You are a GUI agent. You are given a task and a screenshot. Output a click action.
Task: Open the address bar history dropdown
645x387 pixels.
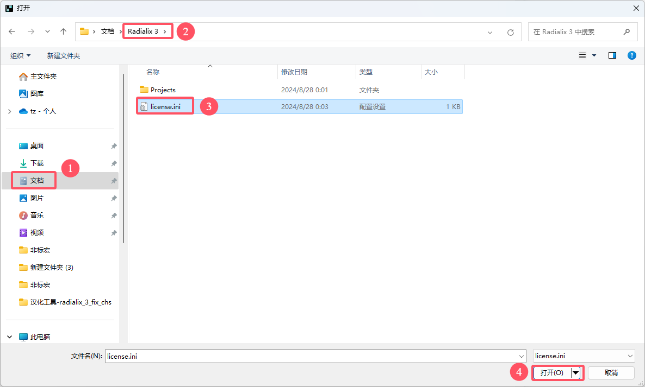[490, 33]
